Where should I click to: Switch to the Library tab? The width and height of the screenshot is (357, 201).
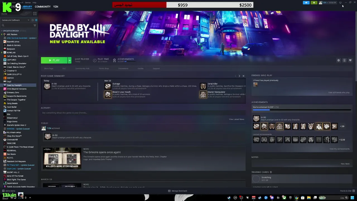[x=27, y=6]
